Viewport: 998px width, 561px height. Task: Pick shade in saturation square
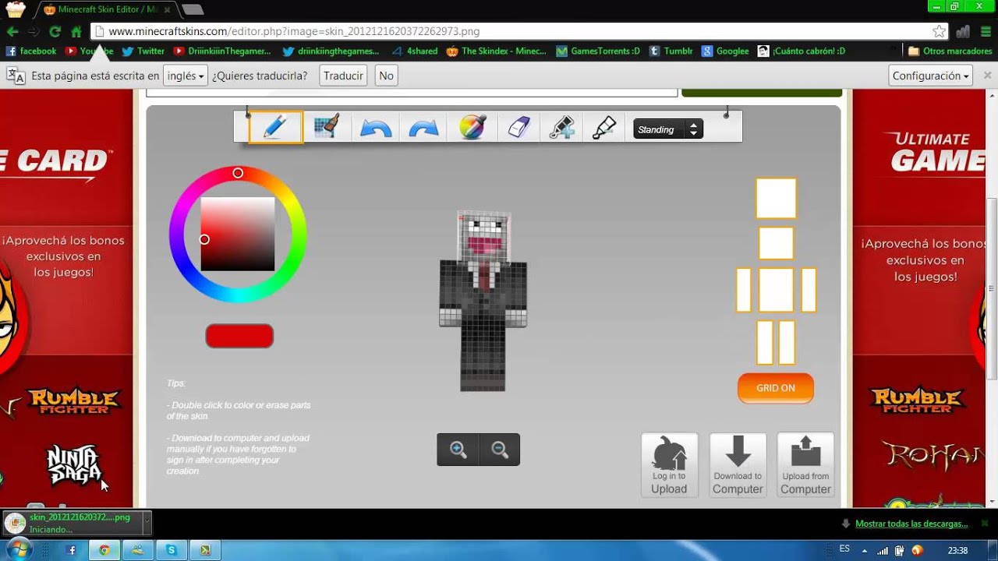coord(238,234)
